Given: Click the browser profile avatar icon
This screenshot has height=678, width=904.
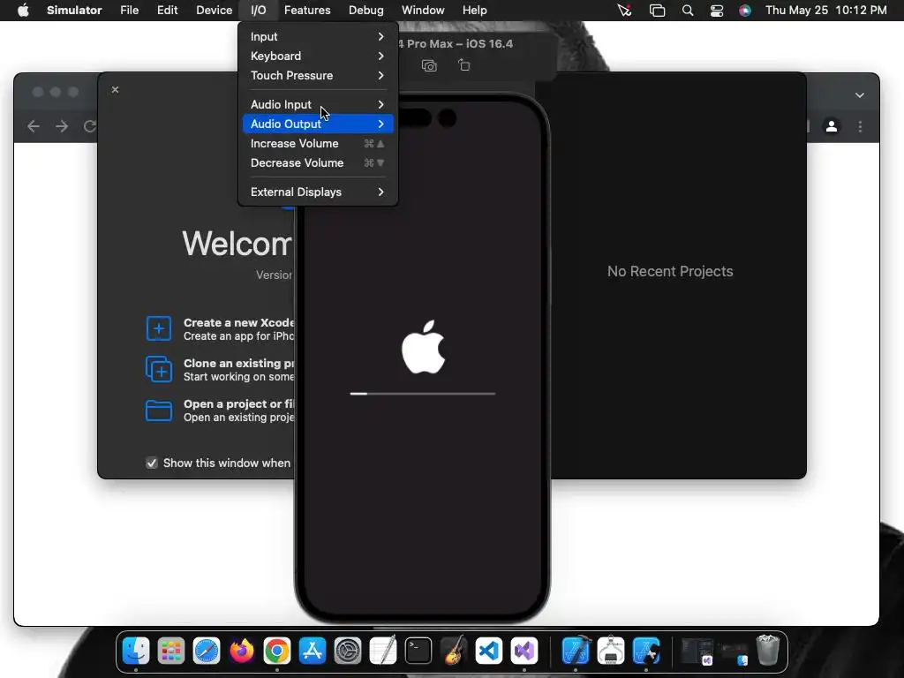Looking at the screenshot, I should [832, 126].
